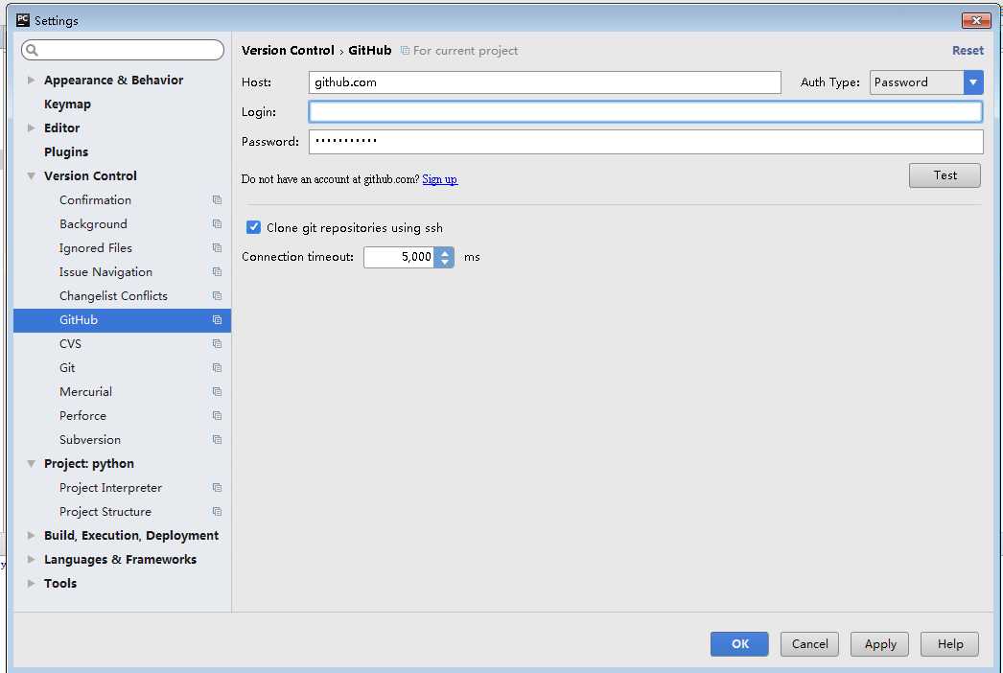Click the Reset link
This screenshot has width=1003, height=673.
(x=968, y=51)
